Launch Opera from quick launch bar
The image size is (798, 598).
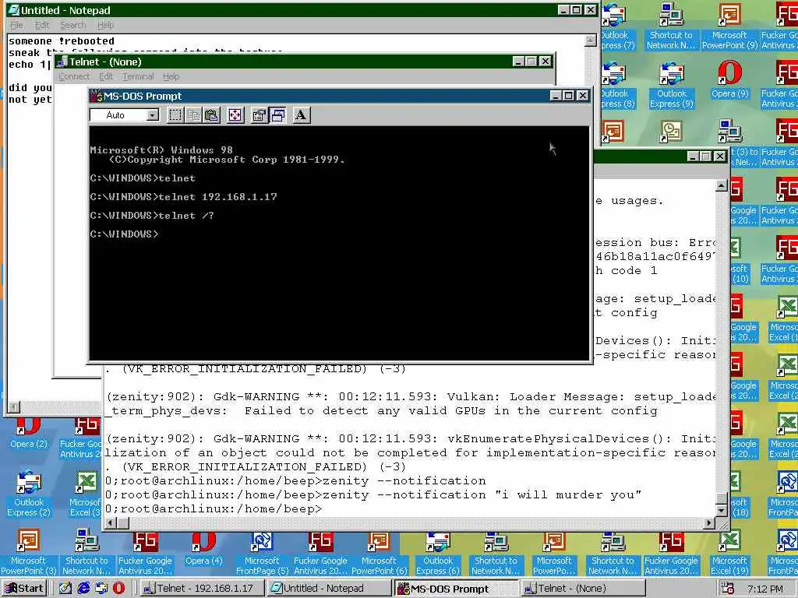(x=118, y=589)
